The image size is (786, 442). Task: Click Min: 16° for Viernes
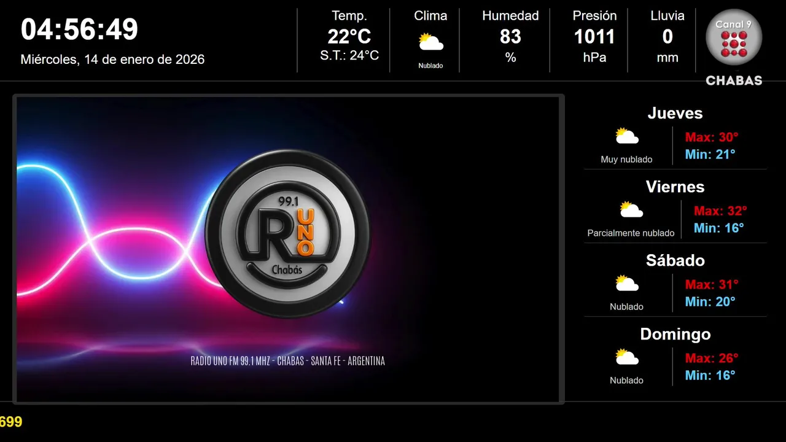point(718,228)
